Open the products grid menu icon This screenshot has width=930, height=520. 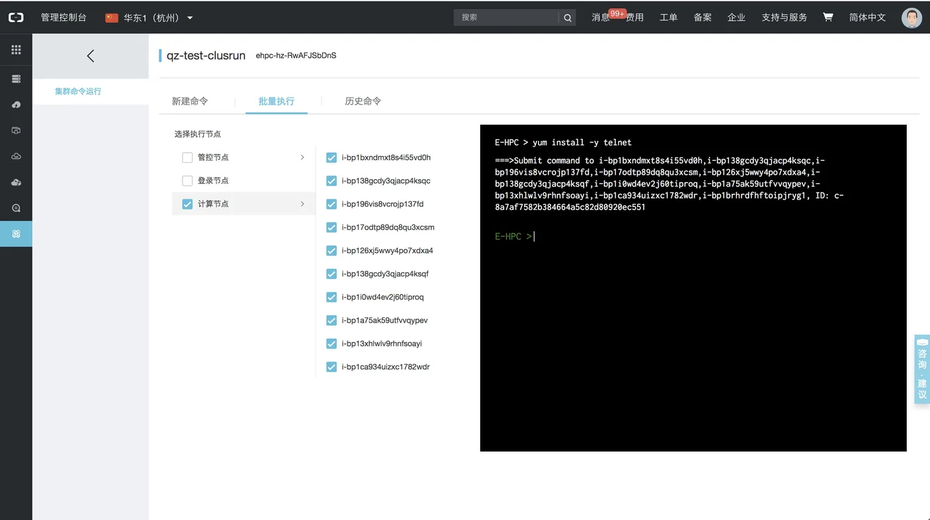(16, 50)
